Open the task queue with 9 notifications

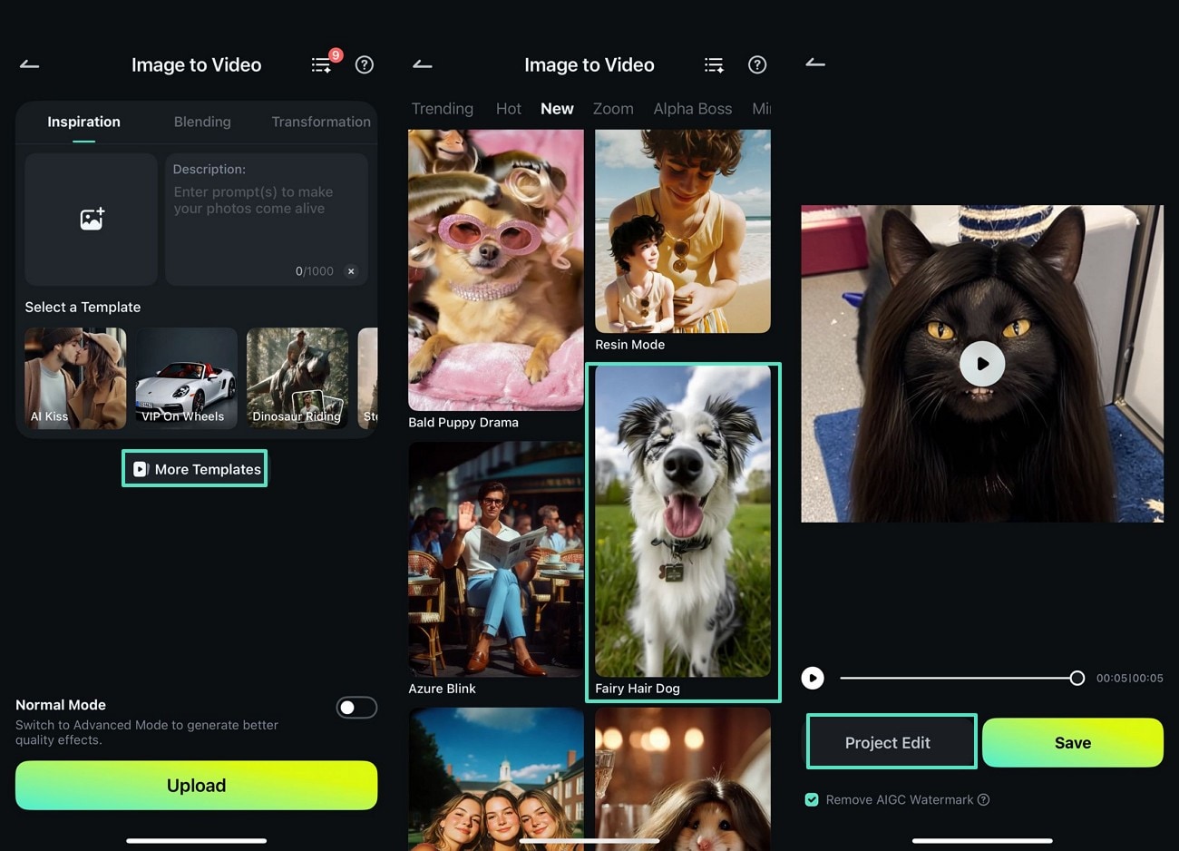click(322, 64)
